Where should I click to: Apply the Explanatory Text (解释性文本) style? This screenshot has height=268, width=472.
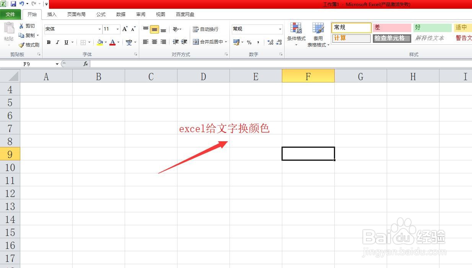(433, 38)
